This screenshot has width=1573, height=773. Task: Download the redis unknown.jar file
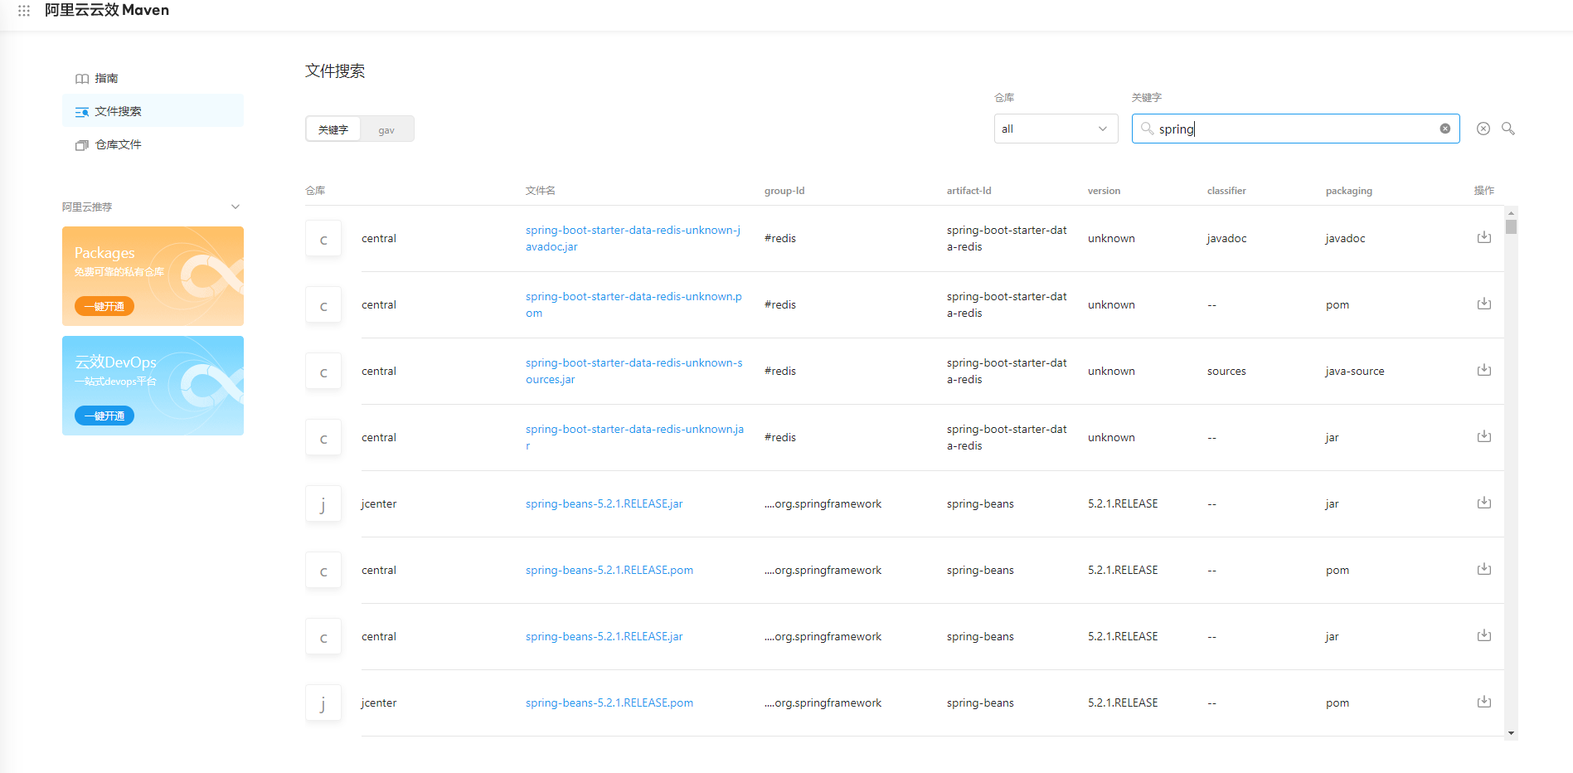1484,436
